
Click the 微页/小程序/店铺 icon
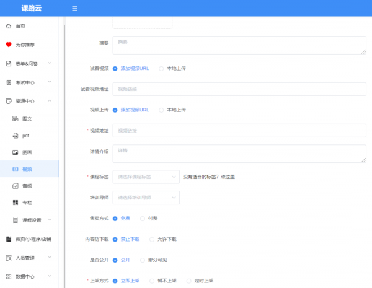[9, 239]
